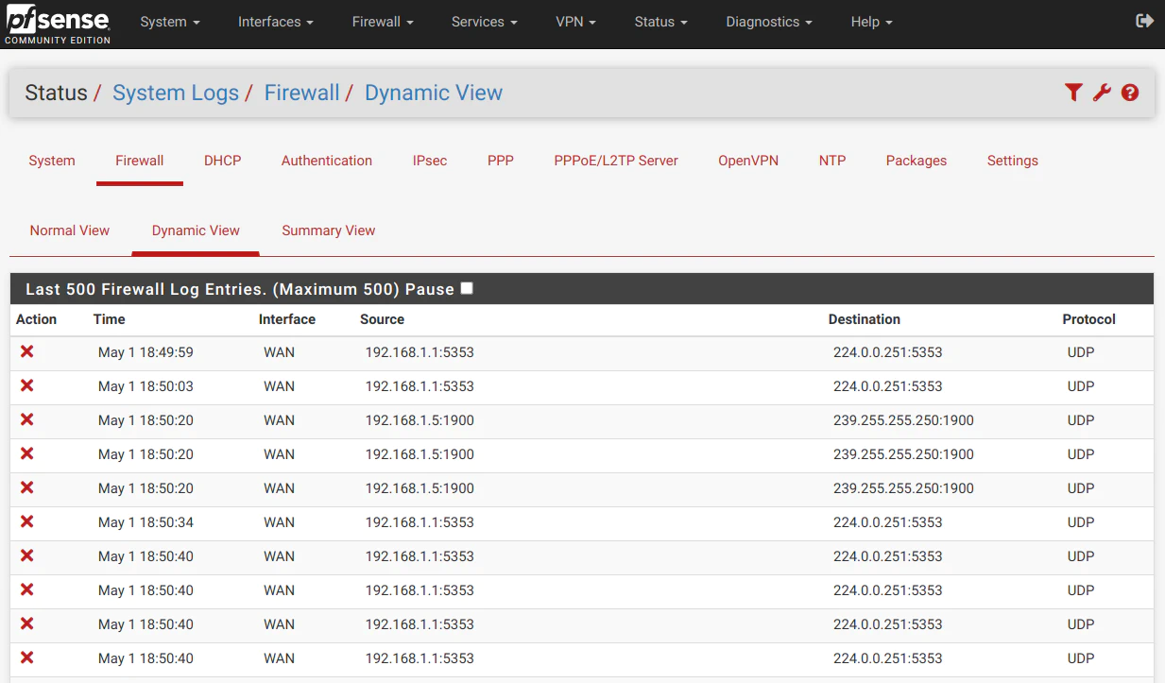Click the wrench manage log icon
Screen dimensions: 1165x683
tap(1102, 93)
